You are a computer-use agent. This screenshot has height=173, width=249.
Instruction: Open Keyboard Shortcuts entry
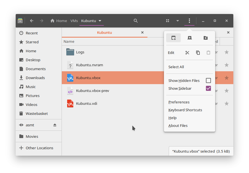click(185, 110)
